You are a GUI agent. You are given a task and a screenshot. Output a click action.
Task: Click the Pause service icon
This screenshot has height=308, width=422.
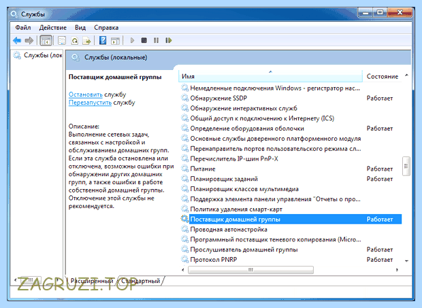(x=156, y=40)
